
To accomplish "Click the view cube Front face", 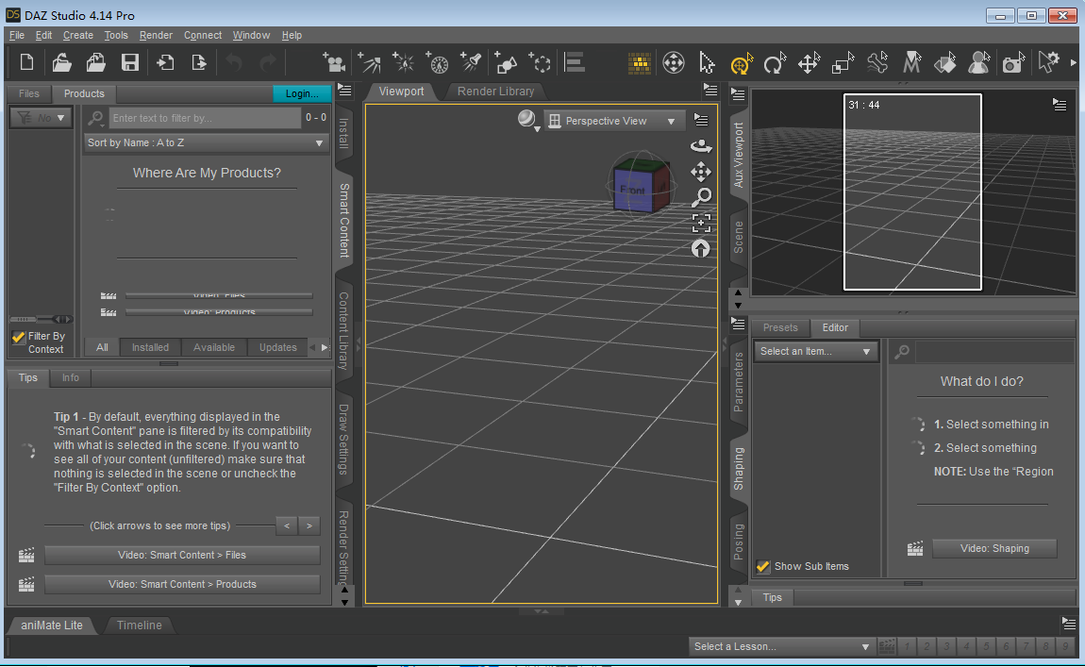I will 632,191.
